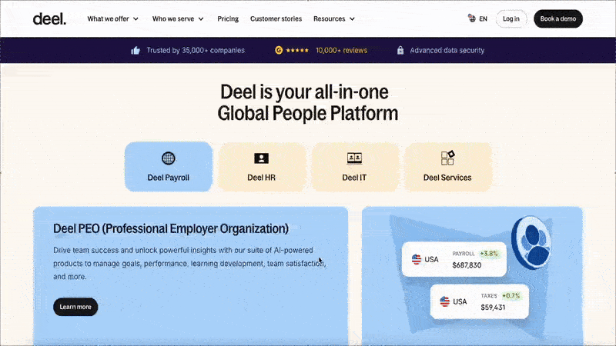Screen dimensions: 616x346
Task: Click the Learn more button
Action: click(75, 307)
